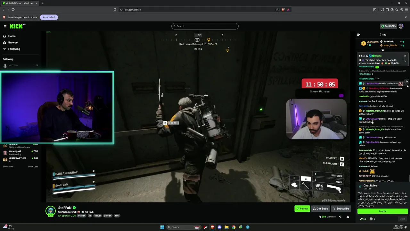The width and height of the screenshot is (410, 231).
Task: Open Discord in the taskbar
Action: coord(219,227)
